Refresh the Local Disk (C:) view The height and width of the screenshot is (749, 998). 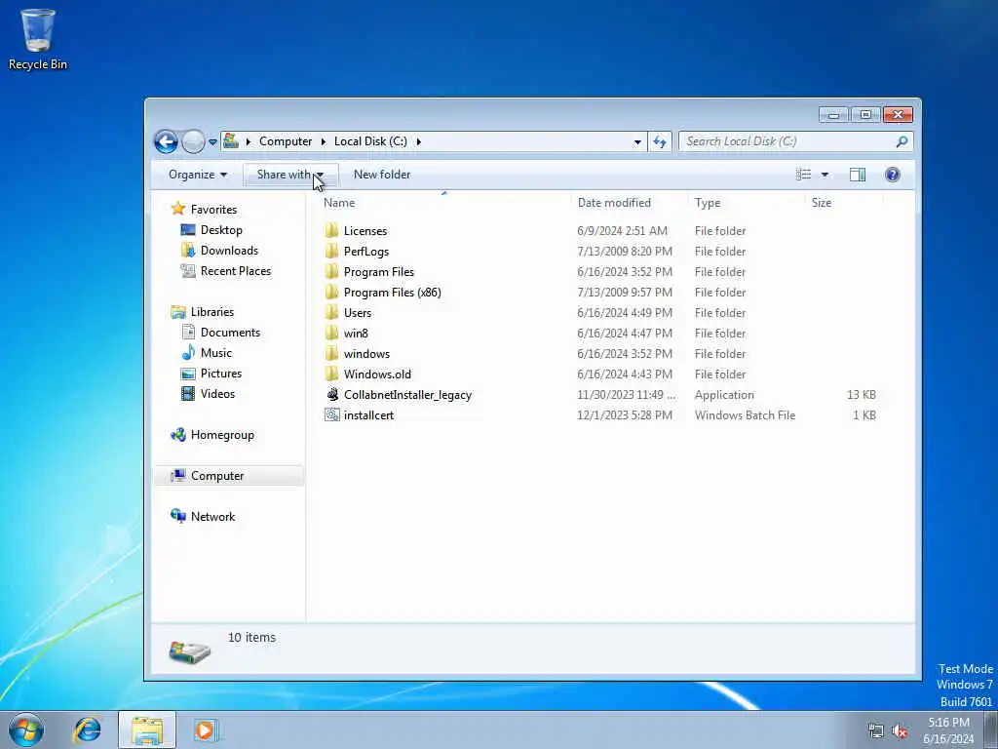(x=660, y=142)
